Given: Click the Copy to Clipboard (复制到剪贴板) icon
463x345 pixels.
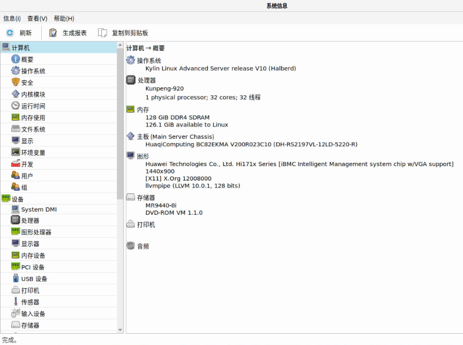Looking at the screenshot, I should pyautogui.click(x=102, y=33).
